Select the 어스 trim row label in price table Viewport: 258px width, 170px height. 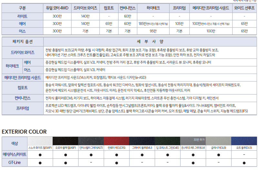(22, 31)
